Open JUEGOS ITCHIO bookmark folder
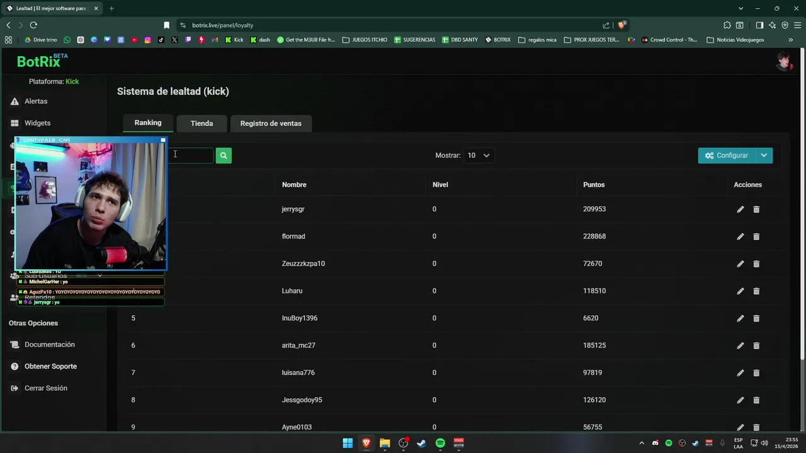 [365, 40]
